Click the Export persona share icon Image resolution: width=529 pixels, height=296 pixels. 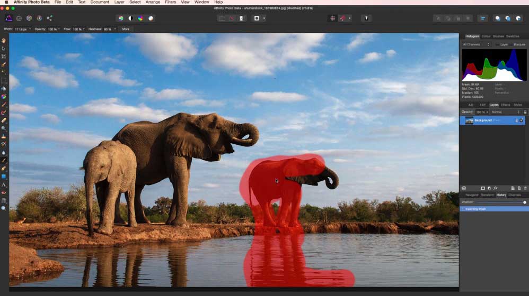(x=49, y=18)
